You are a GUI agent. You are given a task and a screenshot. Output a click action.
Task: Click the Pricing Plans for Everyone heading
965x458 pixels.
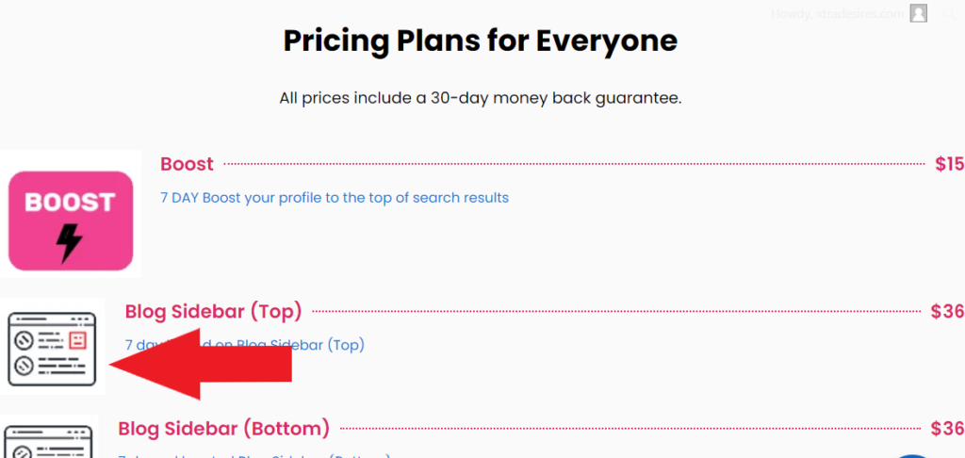pyautogui.click(x=481, y=41)
